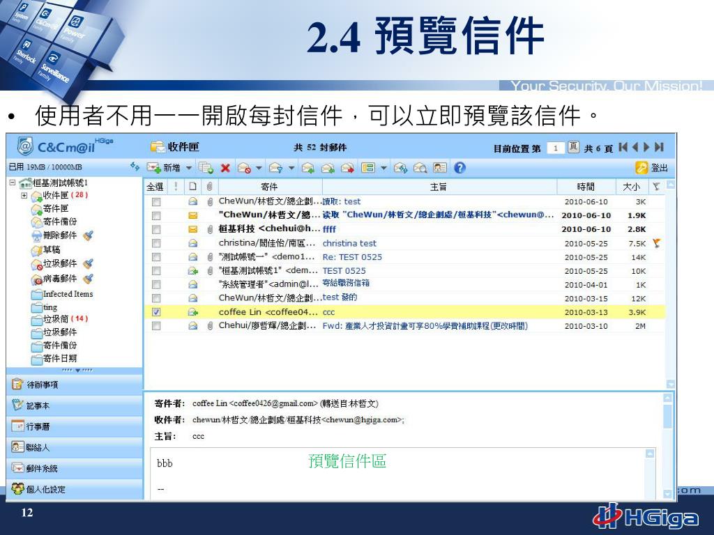
Task: Open dropdown arrow beside layout icon
Action: coord(384,168)
